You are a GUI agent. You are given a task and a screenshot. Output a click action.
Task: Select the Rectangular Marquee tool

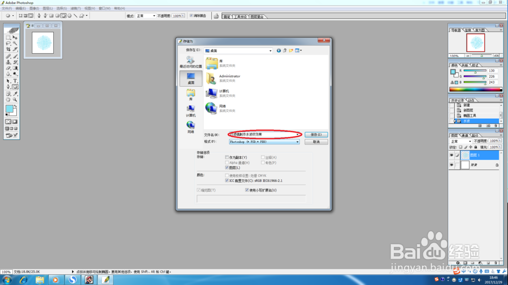pyautogui.click(x=9, y=38)
